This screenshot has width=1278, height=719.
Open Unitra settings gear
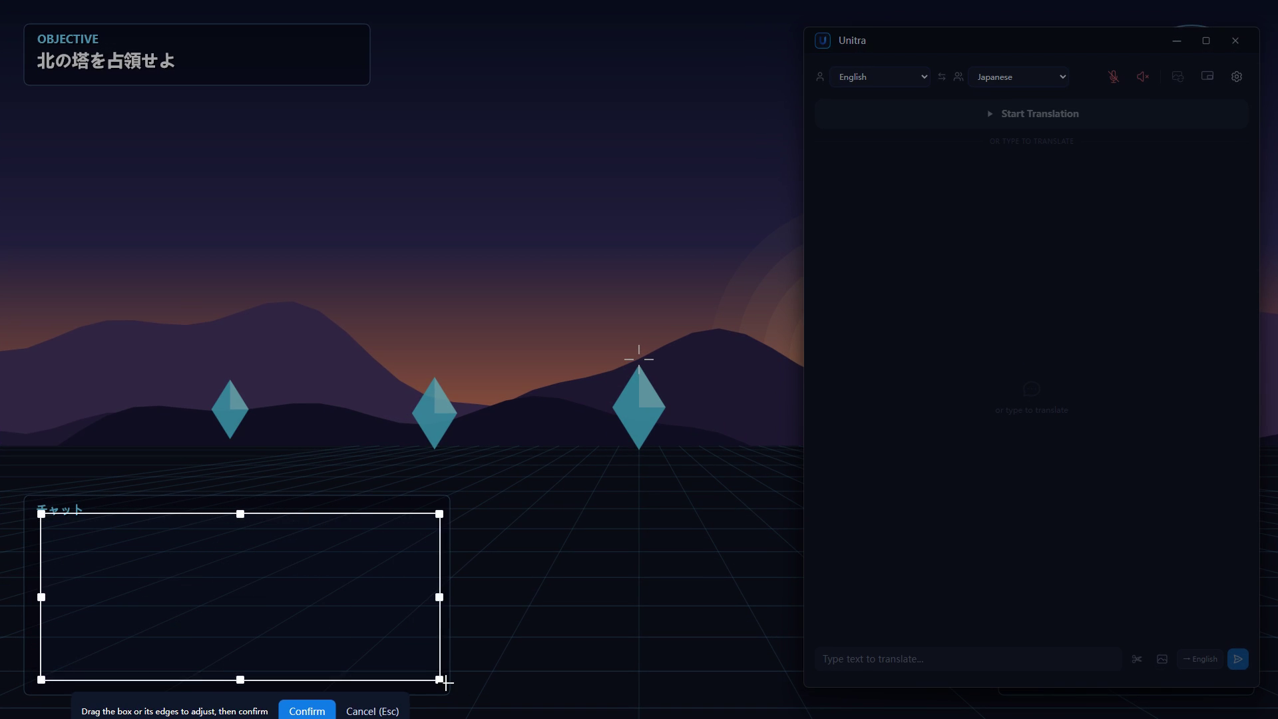1237,77
